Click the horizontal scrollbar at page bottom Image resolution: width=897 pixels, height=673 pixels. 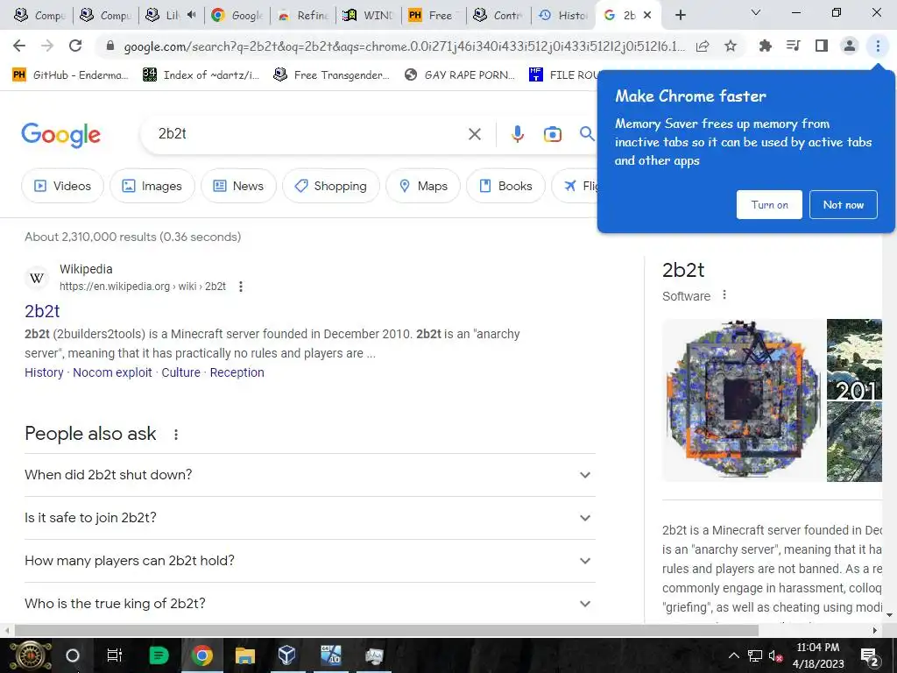tap(386, 630)
